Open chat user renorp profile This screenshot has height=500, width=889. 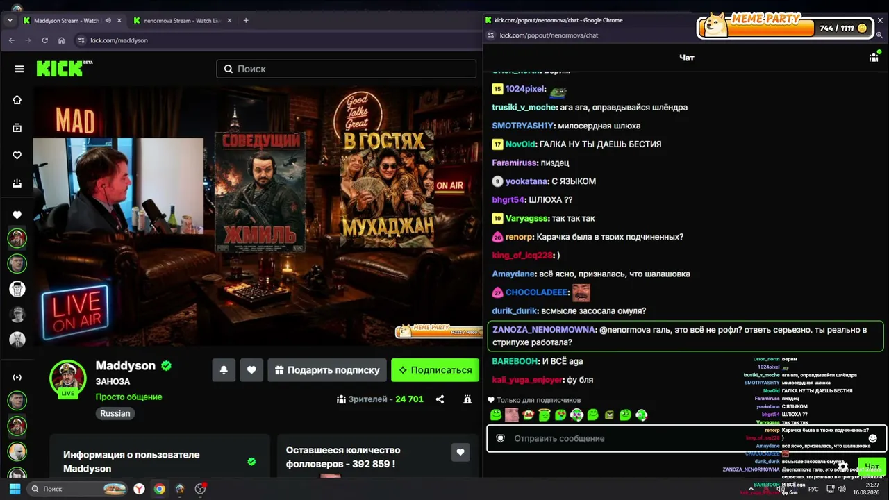tap(519, 237)
